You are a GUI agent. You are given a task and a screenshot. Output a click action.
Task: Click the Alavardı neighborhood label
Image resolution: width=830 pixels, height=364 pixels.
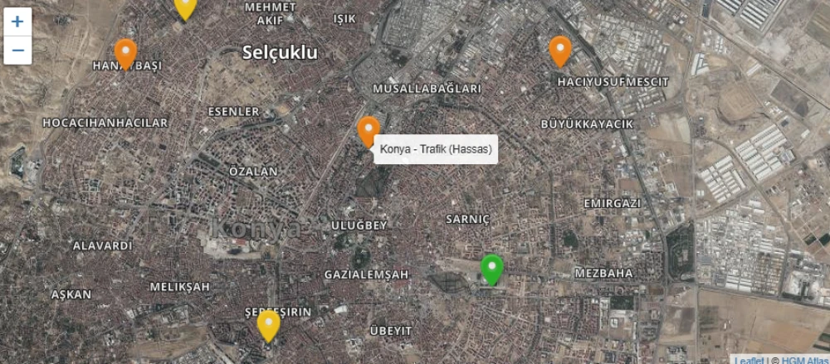tap(103, 246)
